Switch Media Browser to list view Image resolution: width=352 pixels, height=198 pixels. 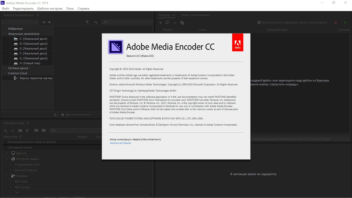(56, 115)
